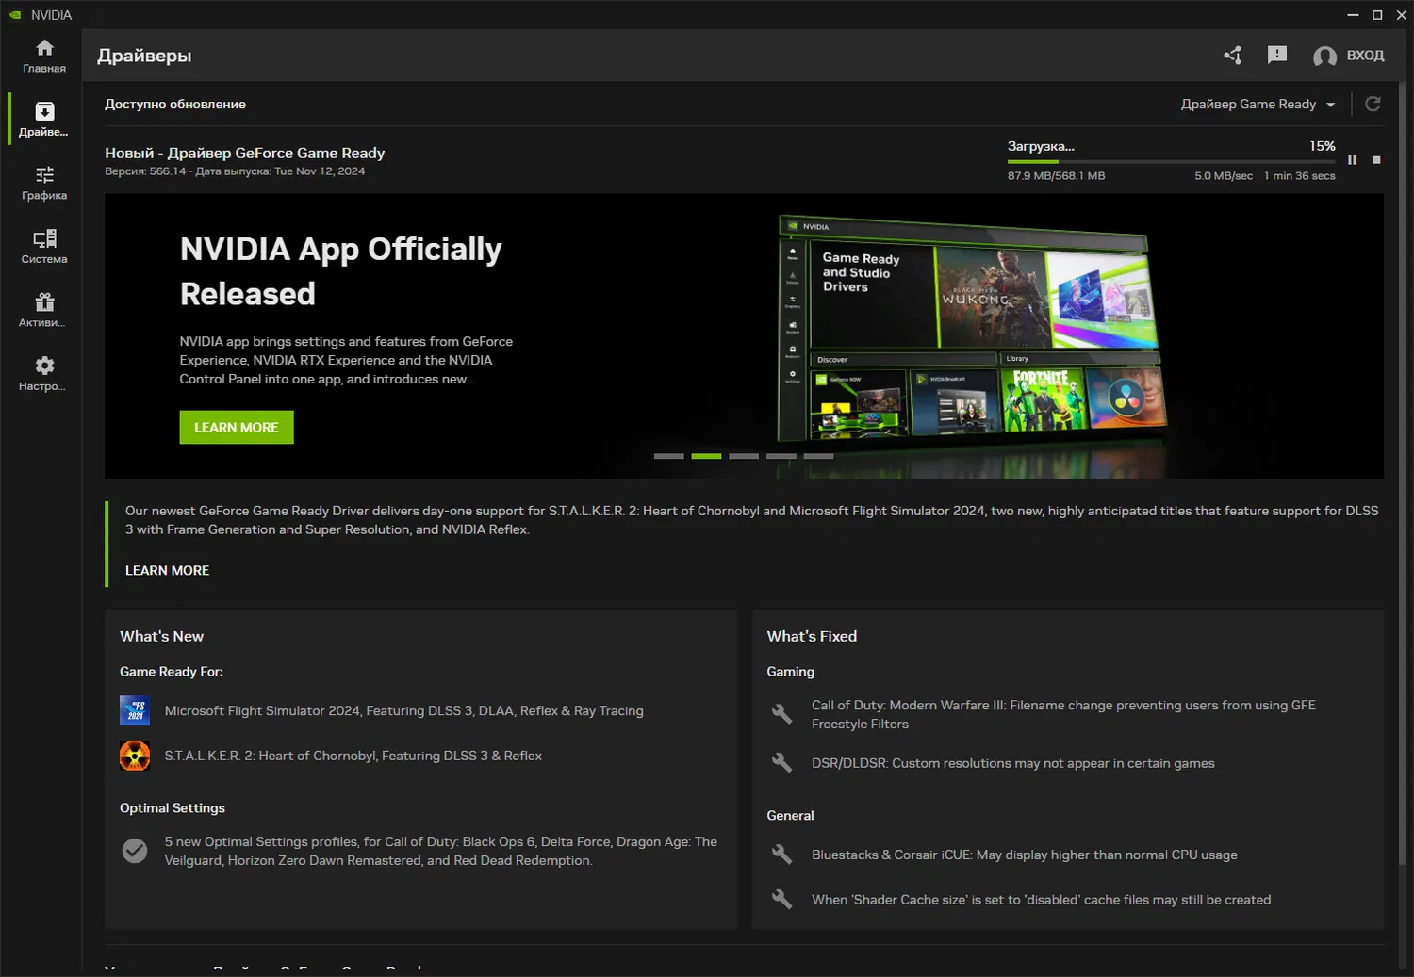Click the wrench icon beside Bluestacks & Corsair iCUE
Screen dimensions: 1414x977
coord(781,855)
